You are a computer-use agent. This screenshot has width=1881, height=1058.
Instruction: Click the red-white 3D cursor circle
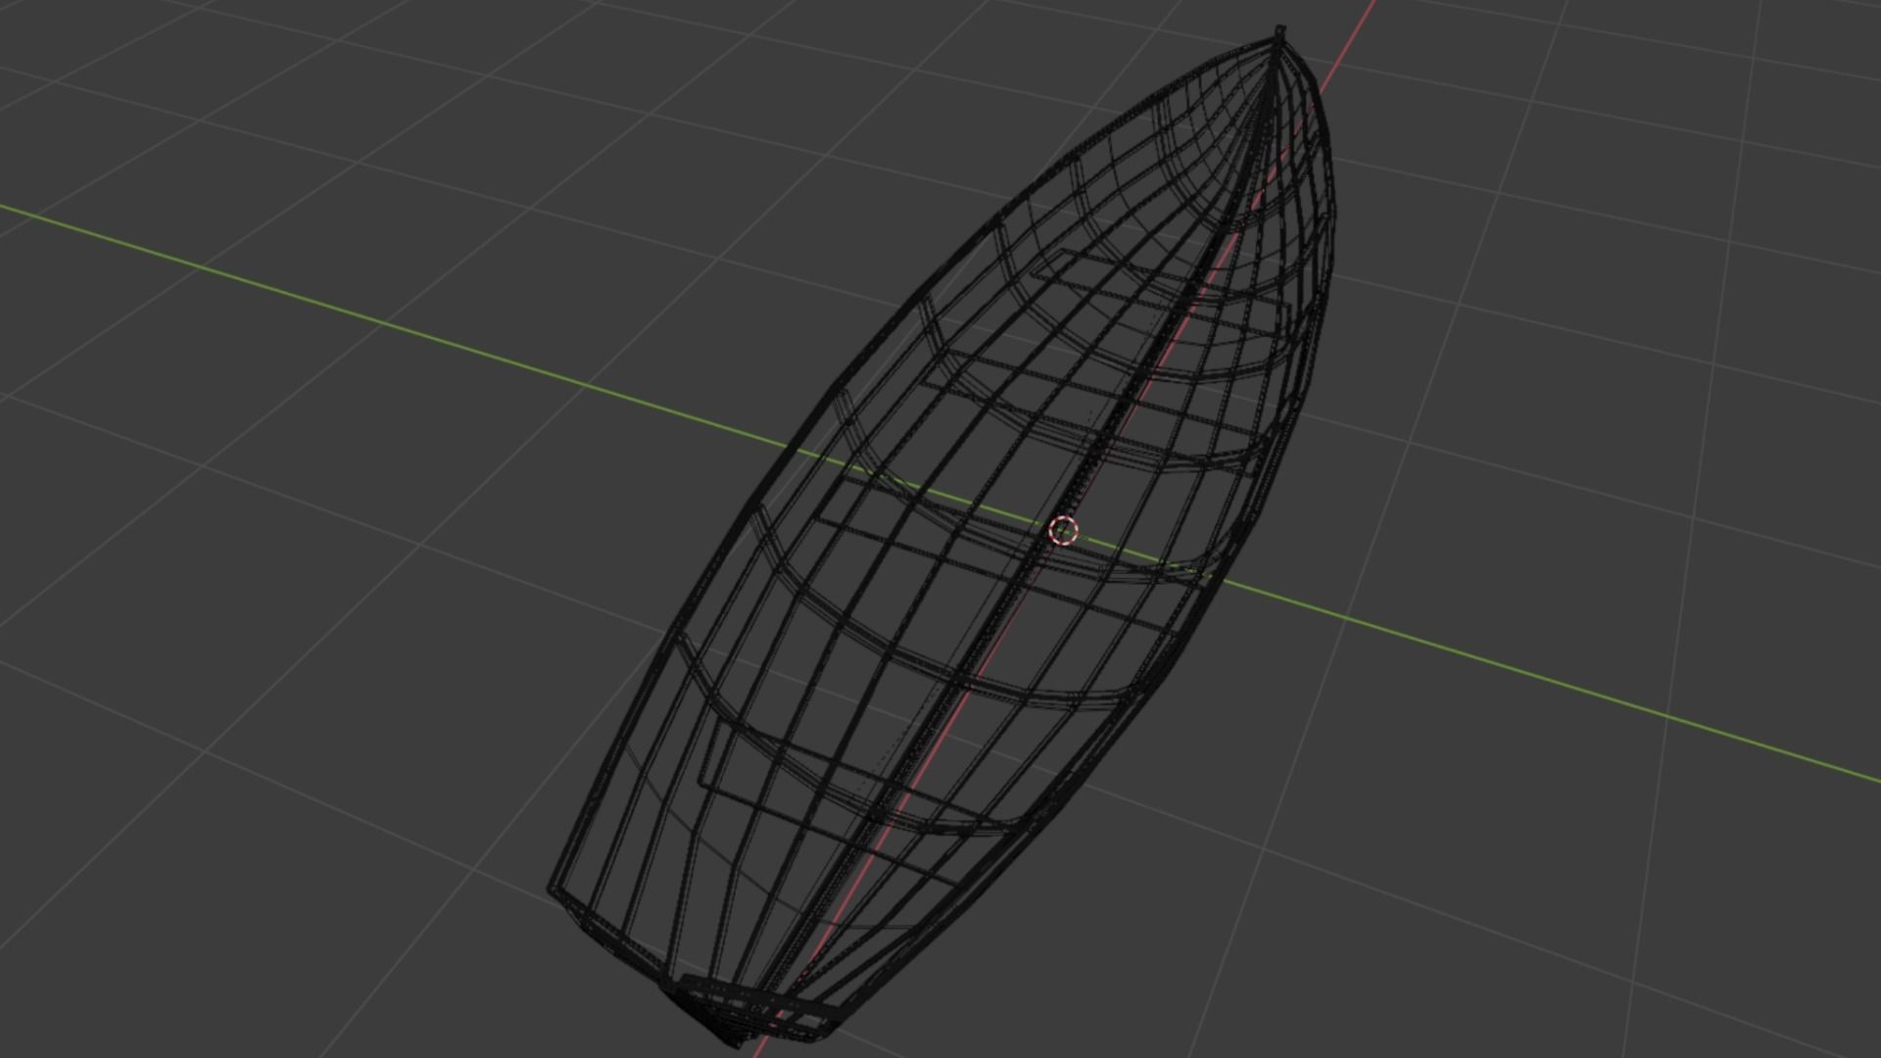click(1063, 531)
